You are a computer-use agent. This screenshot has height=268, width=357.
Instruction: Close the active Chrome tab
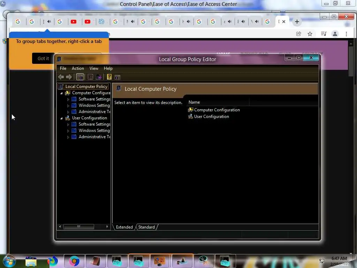[x=284, y=22]
